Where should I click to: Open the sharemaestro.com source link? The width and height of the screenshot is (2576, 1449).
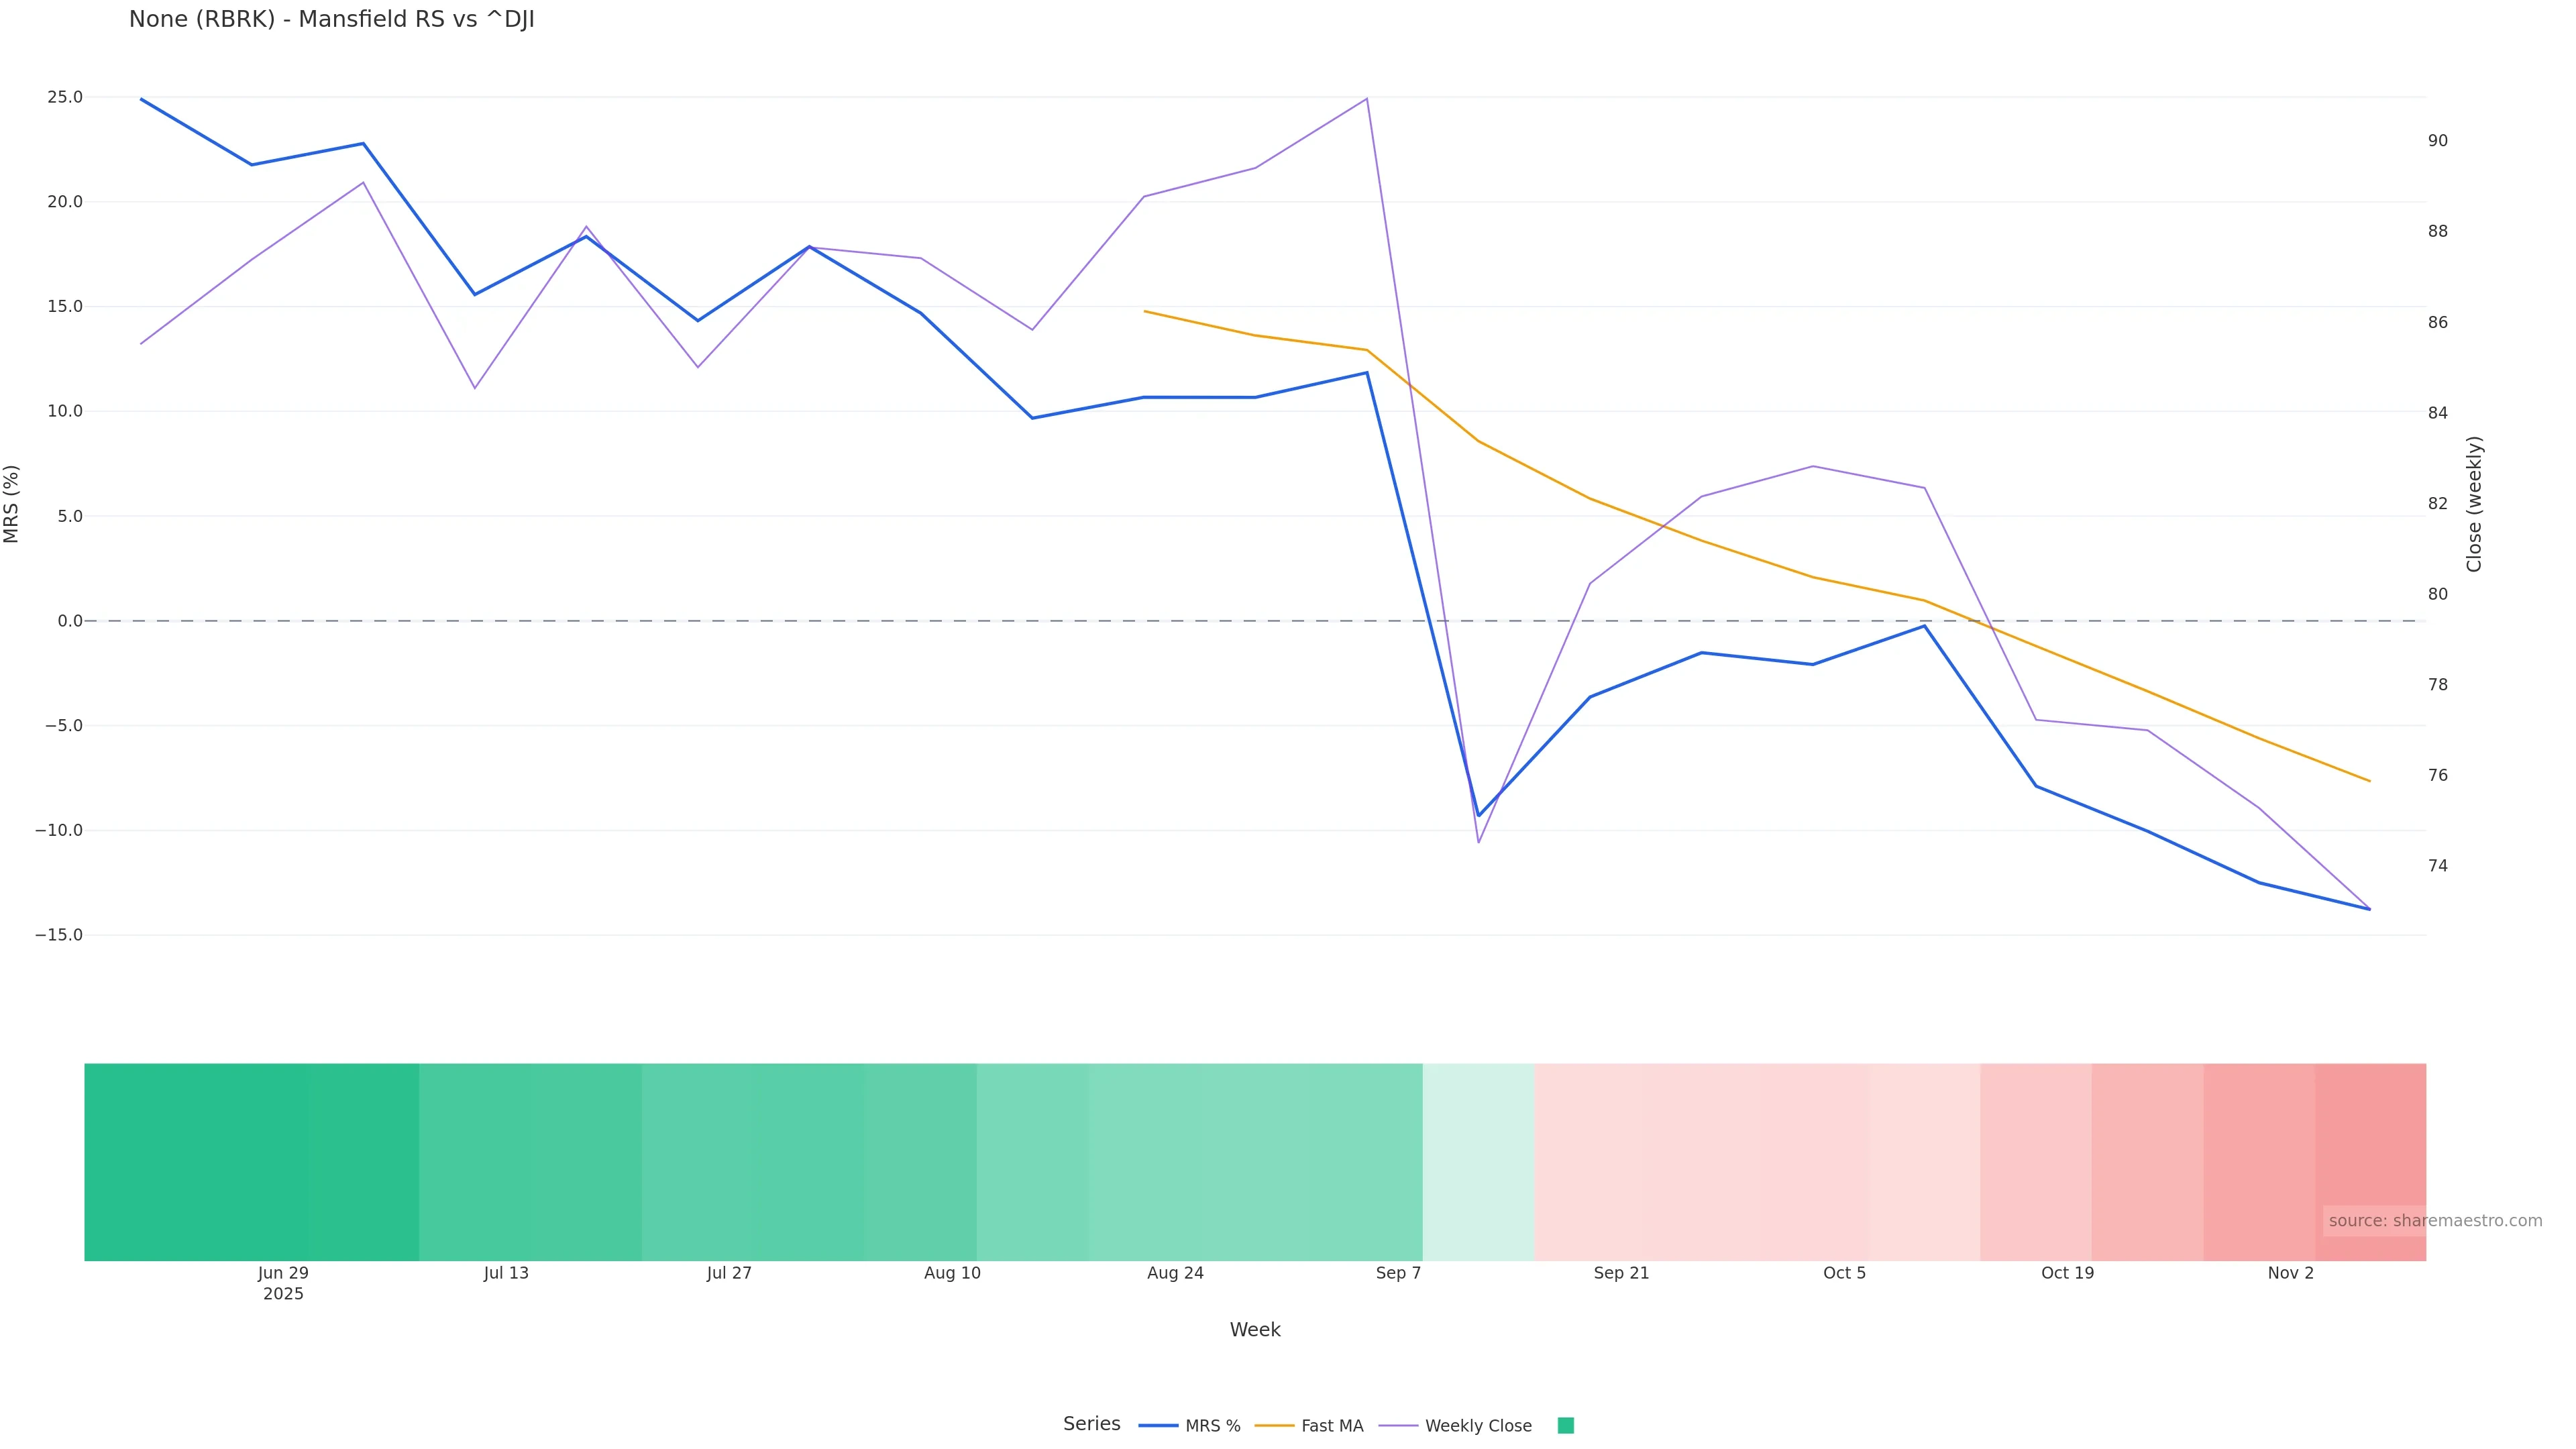2434,1221
